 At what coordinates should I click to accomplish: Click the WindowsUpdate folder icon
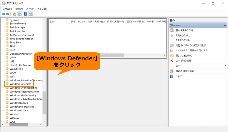7,110
